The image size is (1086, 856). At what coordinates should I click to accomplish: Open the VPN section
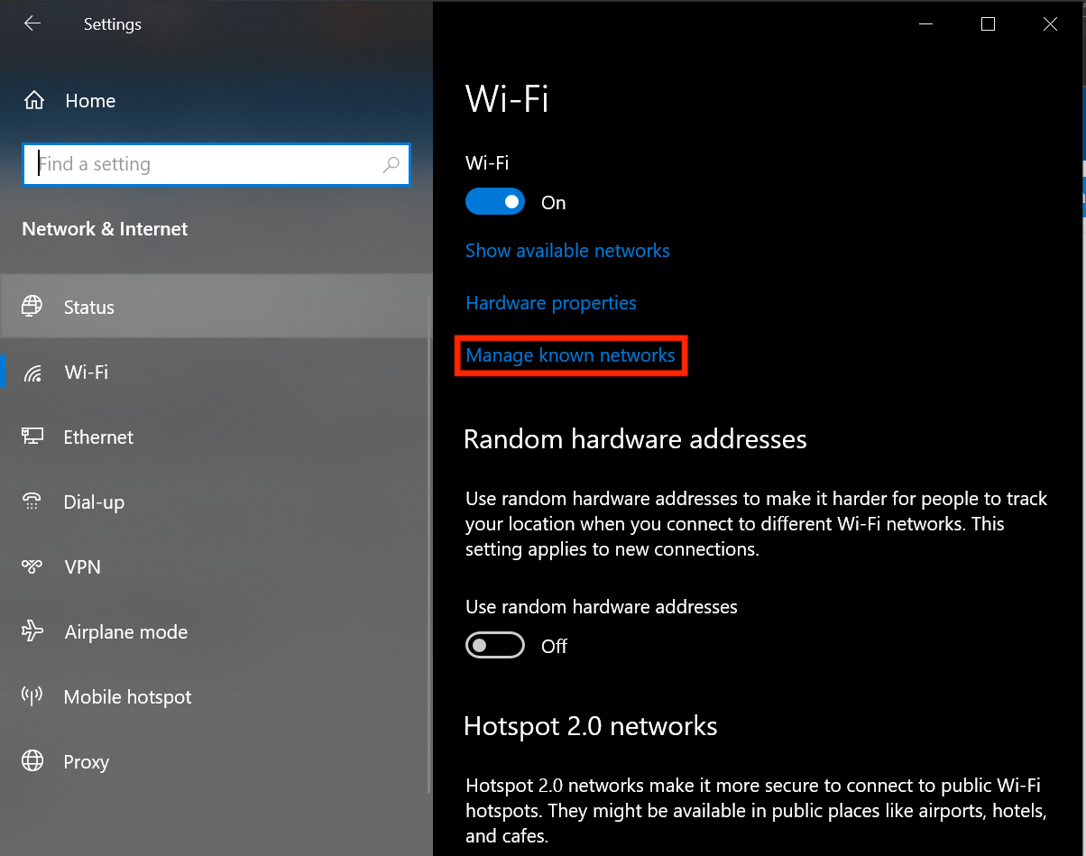click(x=216, y=567)
